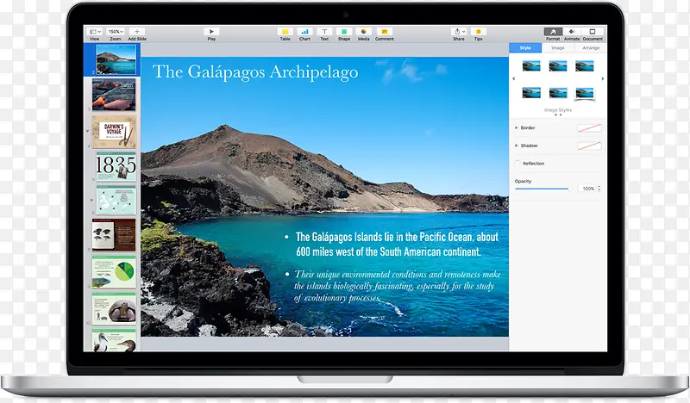Viewport: 690px width, 403px height.
Task: Click the Play slideshow button
Action: 211,32
